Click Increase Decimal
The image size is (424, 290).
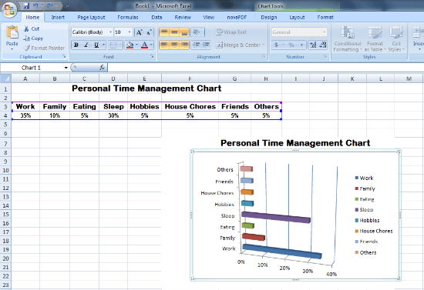pos(313,45)
